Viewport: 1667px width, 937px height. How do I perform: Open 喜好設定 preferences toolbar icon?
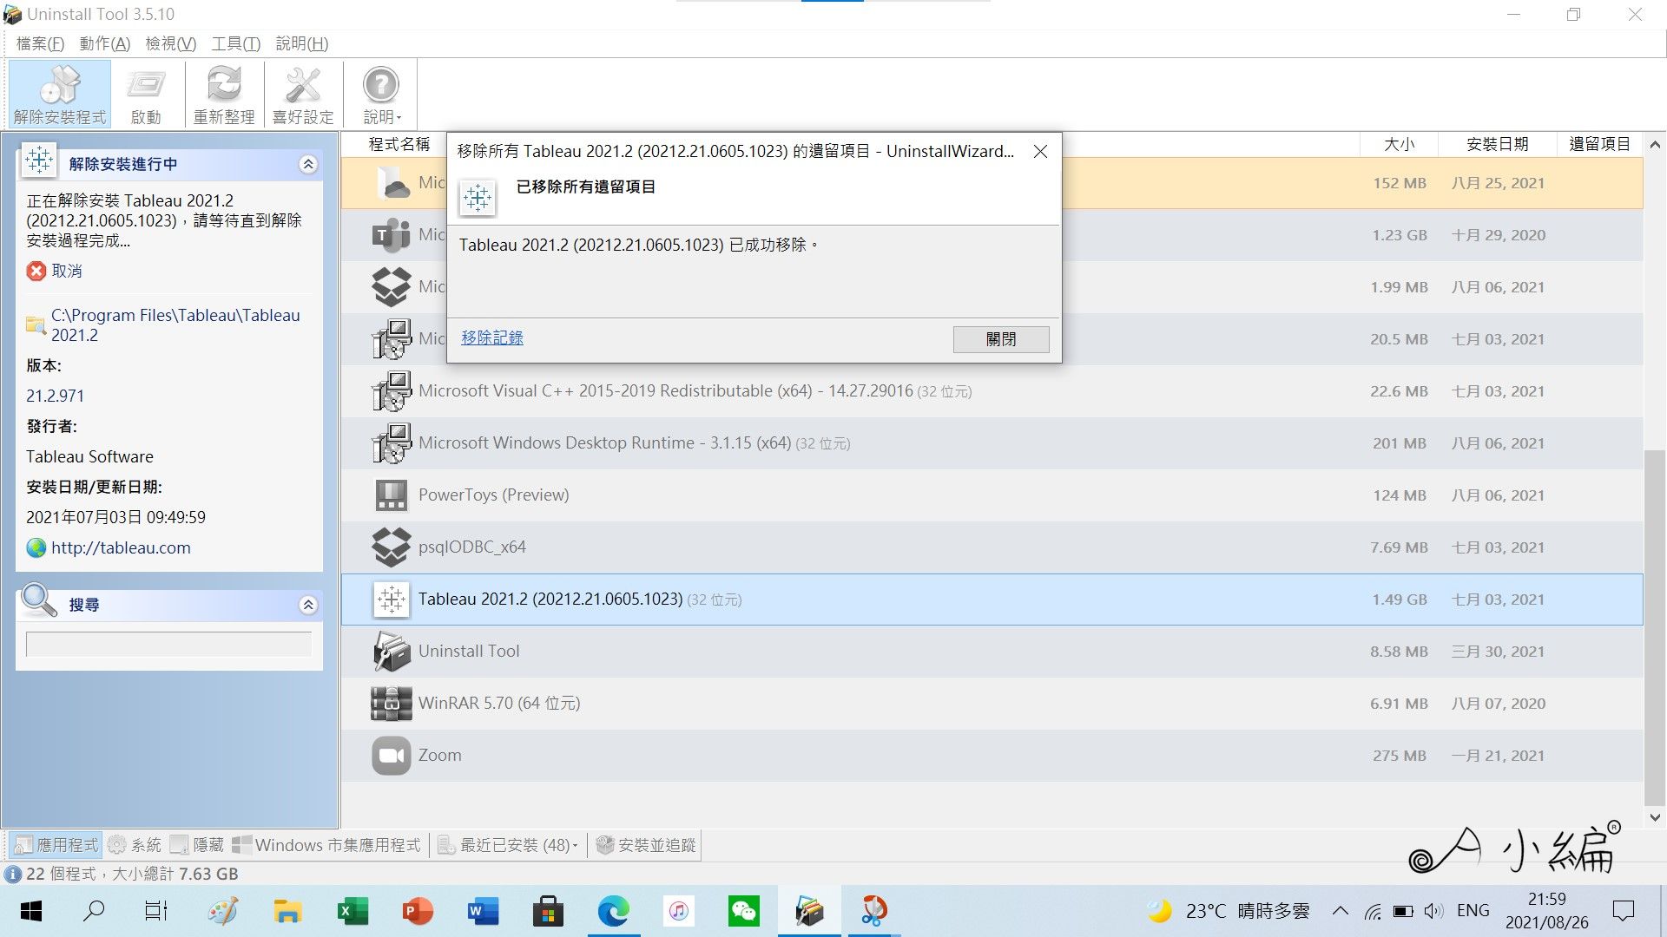pos(303,95)
